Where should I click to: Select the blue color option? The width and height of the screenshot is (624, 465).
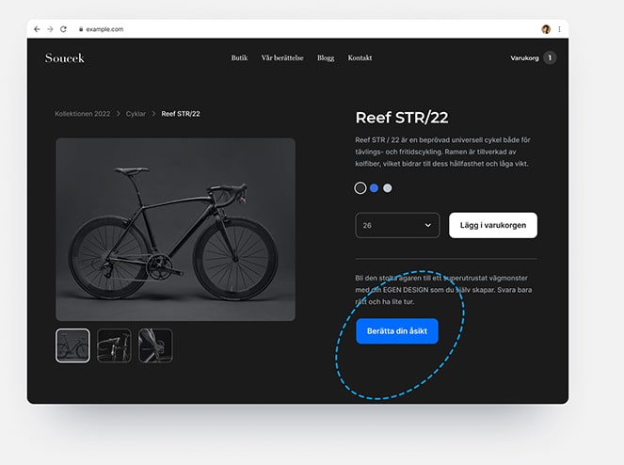click(374, 188)
